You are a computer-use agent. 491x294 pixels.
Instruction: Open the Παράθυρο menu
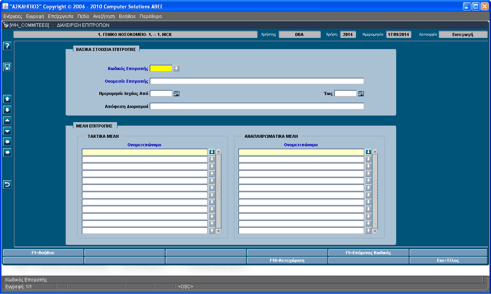(151, 16)
